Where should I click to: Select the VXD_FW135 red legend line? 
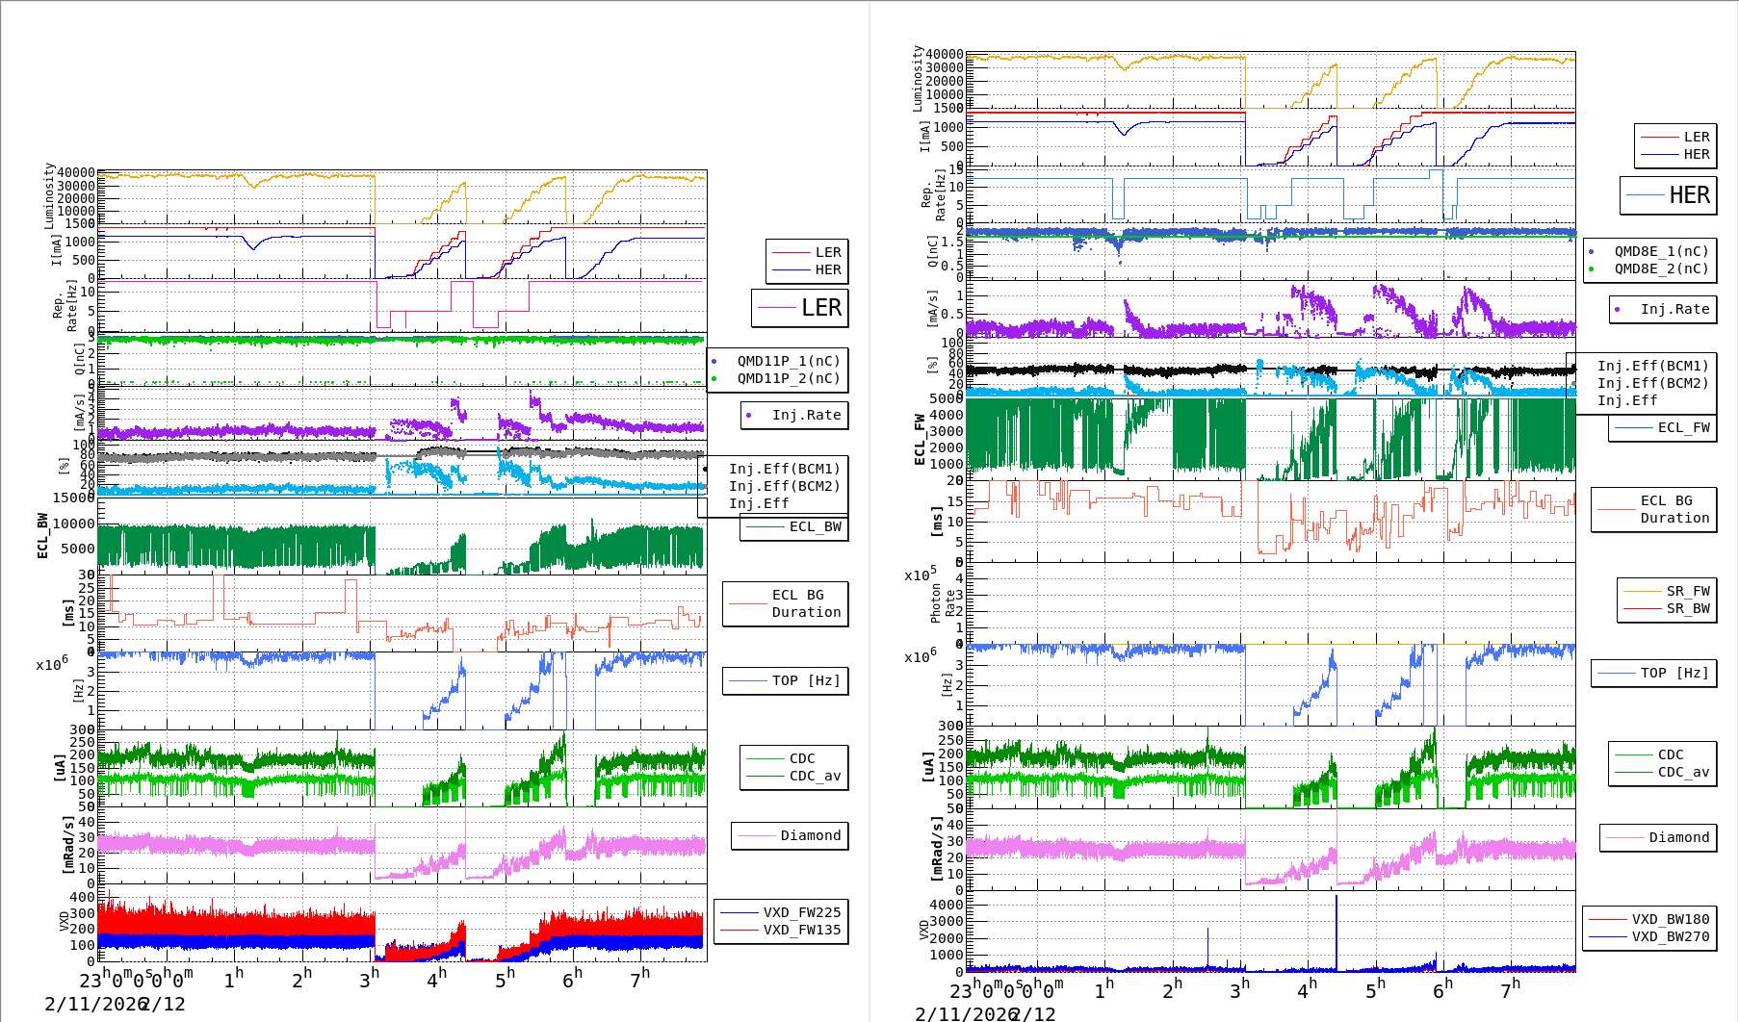740,931
